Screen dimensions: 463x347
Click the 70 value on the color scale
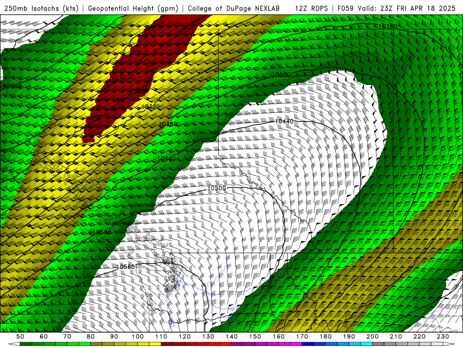[x=67, y=337]
